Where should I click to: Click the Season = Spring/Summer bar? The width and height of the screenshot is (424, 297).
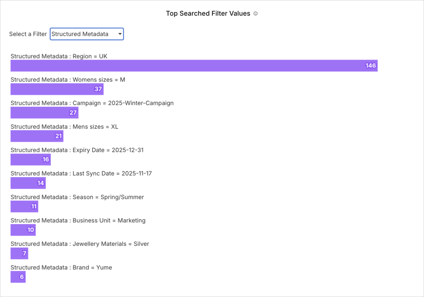23,206
